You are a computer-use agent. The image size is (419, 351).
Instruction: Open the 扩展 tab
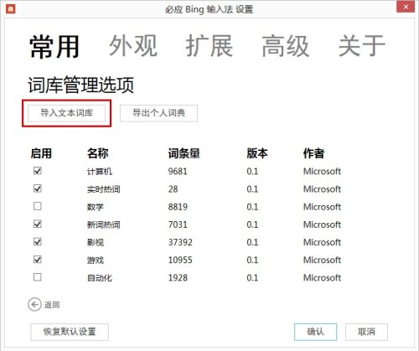tap(209, 46)
